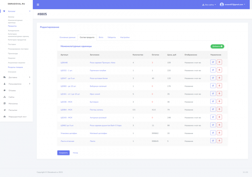The width and height of the screenshot is (252, 177).
Task: Click the Назад link
Action: [75, 153]
